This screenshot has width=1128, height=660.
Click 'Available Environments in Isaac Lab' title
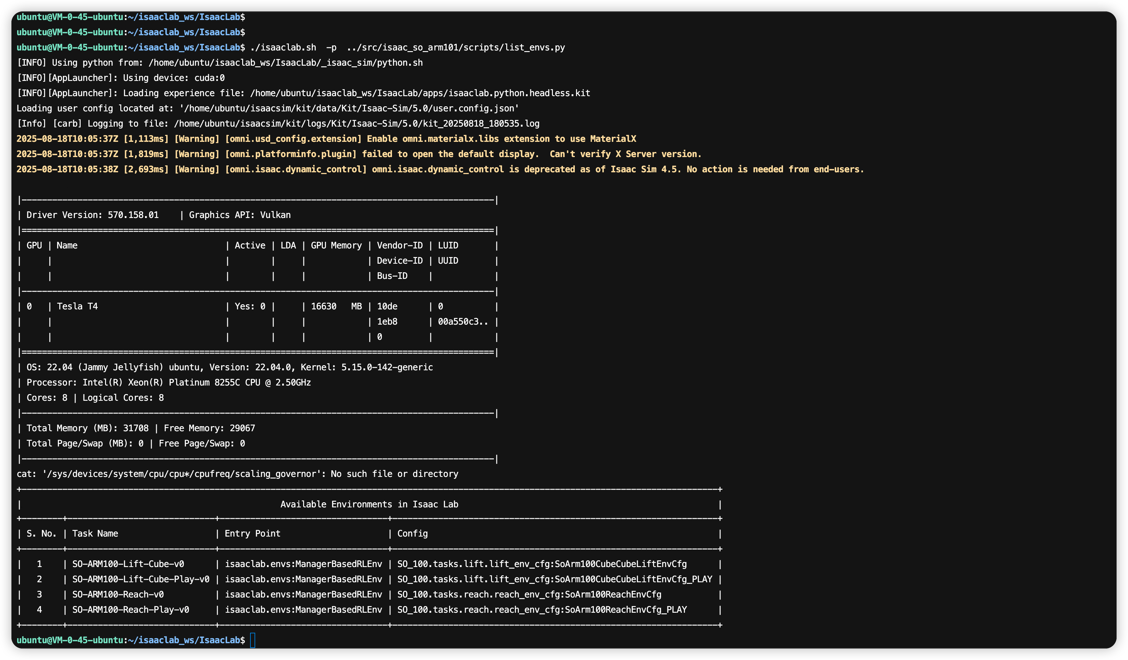(x=369, y=504)
